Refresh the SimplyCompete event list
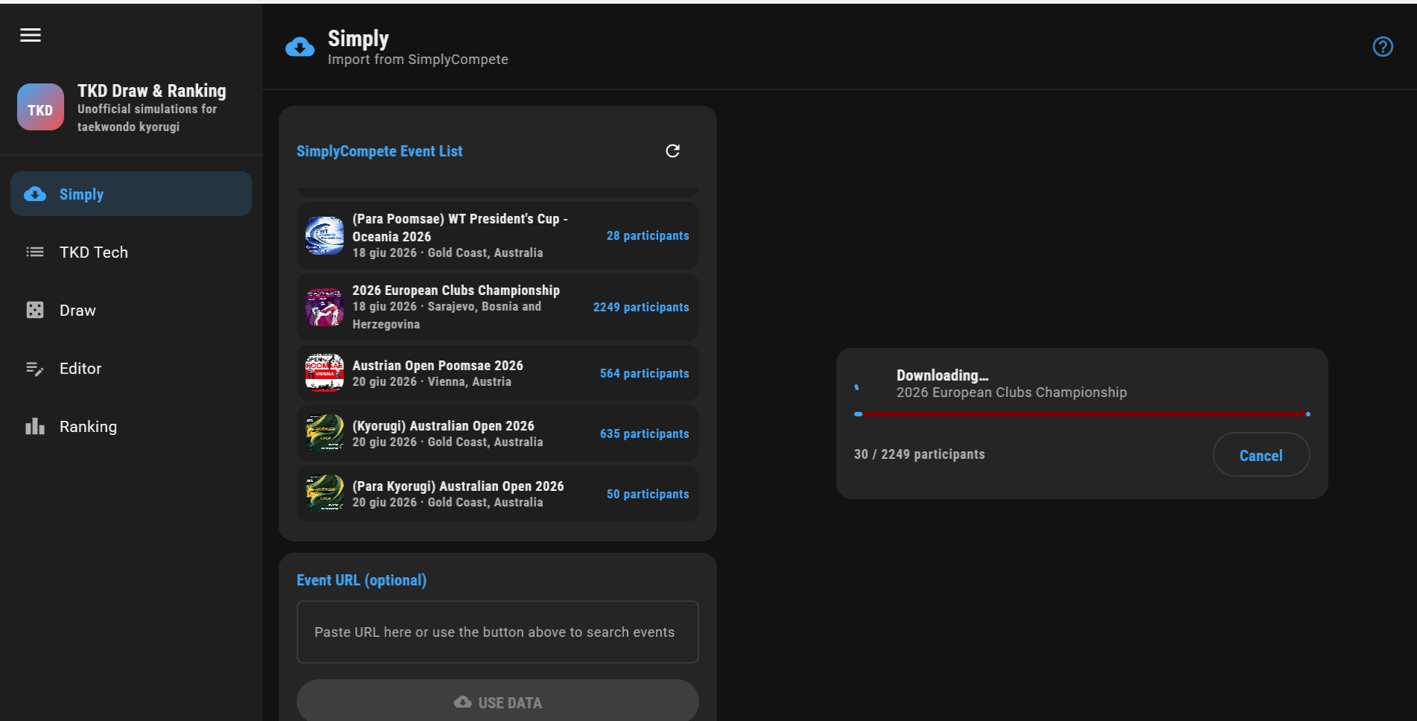The width and height of the screenshot is (1417, 721). click(672, 151)
